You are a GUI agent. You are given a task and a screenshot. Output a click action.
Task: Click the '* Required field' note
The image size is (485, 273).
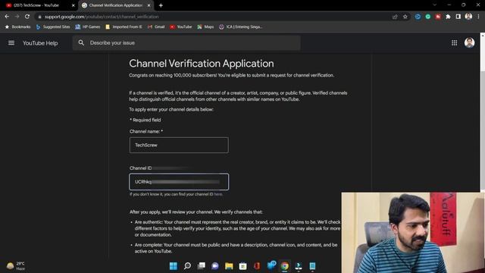[145, 120]
